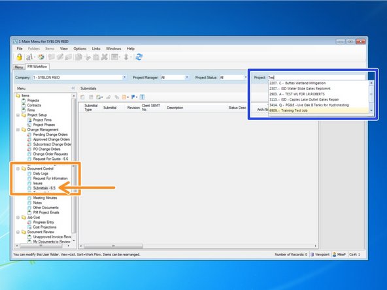The height and width of the screenshot is (290, 387).
Task: Open the Links menu
Action: (x=96, y=48)
